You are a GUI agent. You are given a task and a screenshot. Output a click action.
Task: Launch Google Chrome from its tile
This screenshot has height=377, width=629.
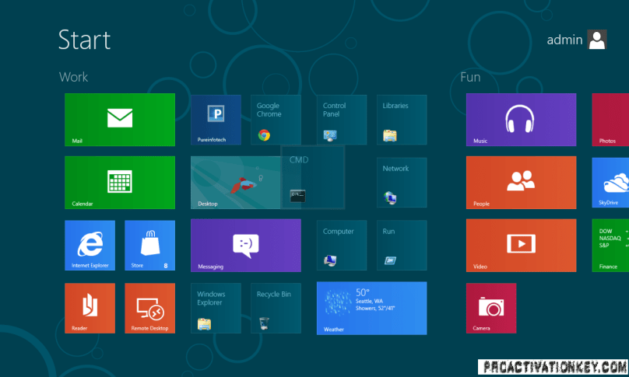pyautogui.click(x=276, y=120)
